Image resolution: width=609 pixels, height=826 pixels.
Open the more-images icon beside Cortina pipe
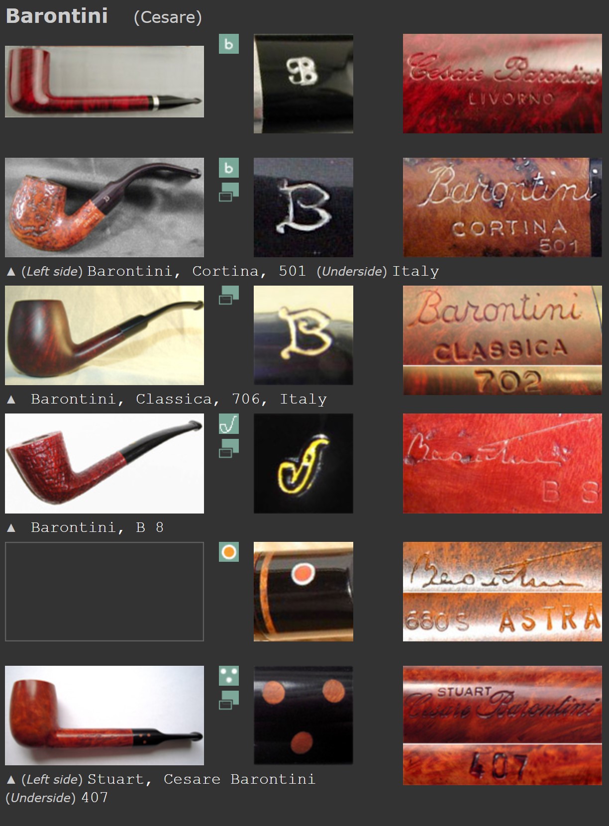point(229,192)
